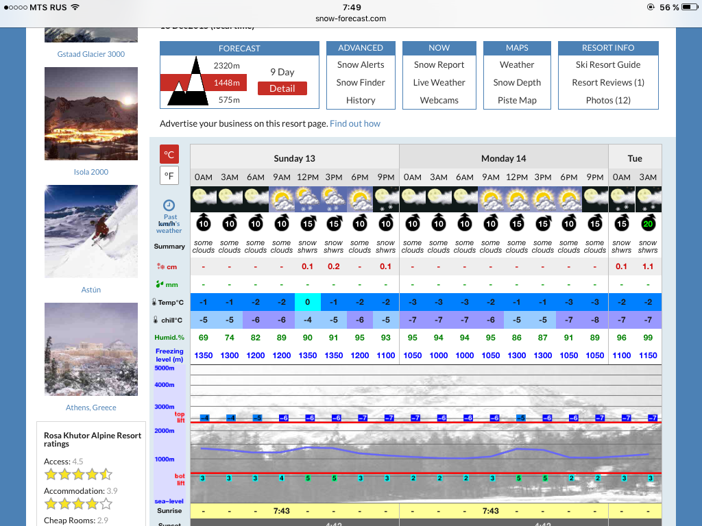Viewport: 702px width, 526px height.
Task: Click Sunday 3PM snowfall value 0.2
Action: coord(334,266)
